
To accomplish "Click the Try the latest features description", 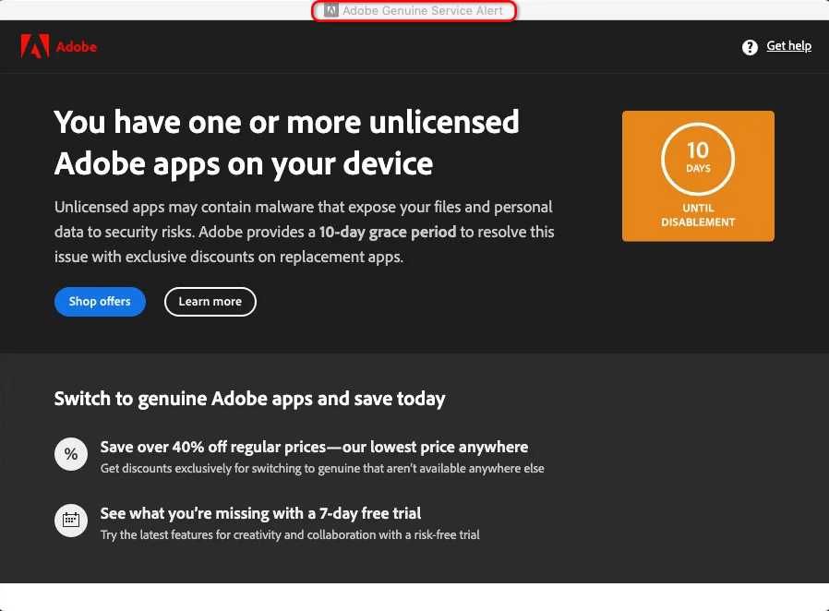I will point(290,534).
